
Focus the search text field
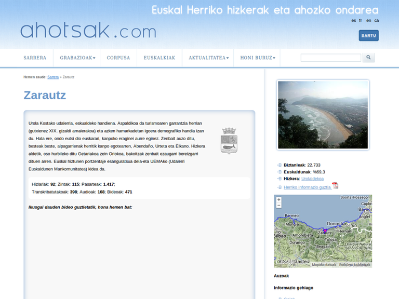330,58
